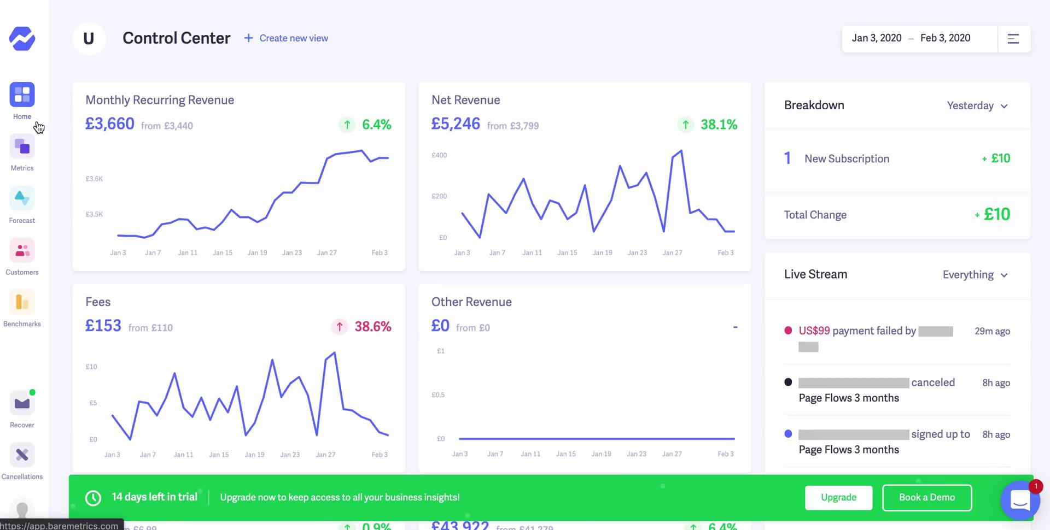Click the green up arrow on MRR card
The image size is (1050, 530).
(347, 125)
